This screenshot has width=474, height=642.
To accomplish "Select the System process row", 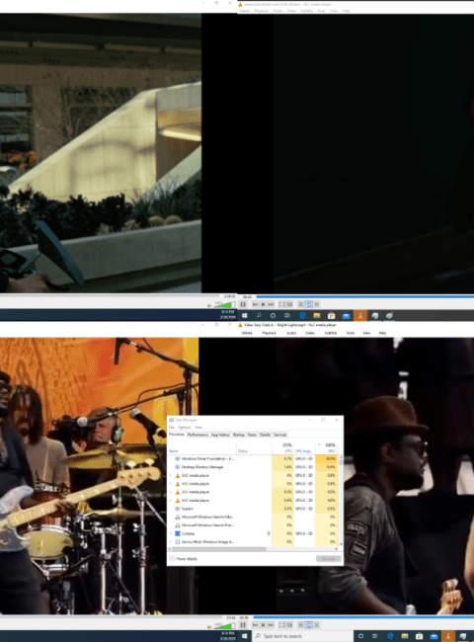I will [x=254, y=509].
